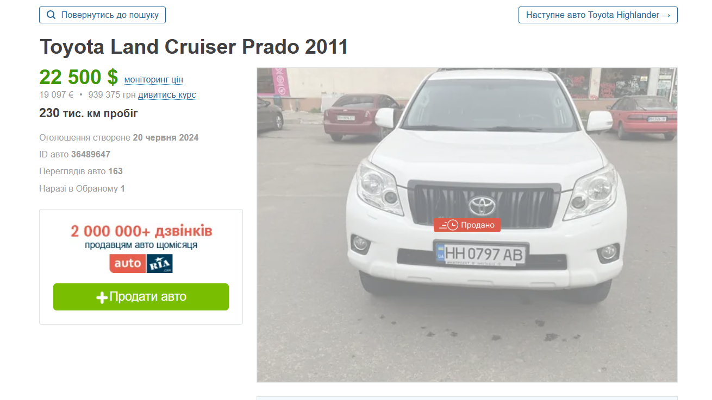Click the 230 тис. км пробіг text
Viewport: 712px width, 400px height.
point(89,113)
